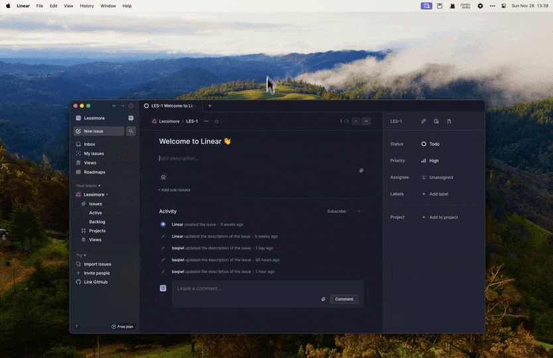This screenshot has width=553, height=358.
Task: Click Add label
Action: pos(435,194)
